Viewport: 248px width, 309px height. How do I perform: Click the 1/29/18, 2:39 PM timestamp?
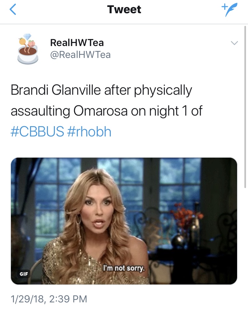(49, 299)
